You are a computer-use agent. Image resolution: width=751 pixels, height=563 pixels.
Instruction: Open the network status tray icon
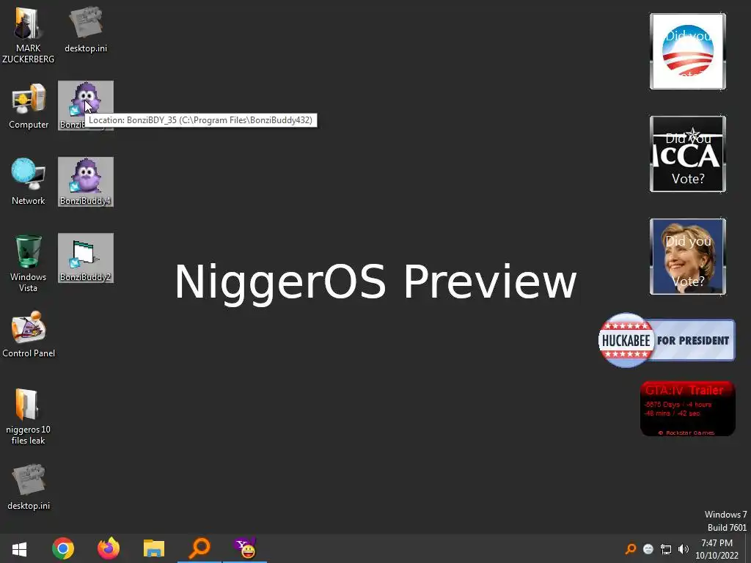[x=666, y=549]
